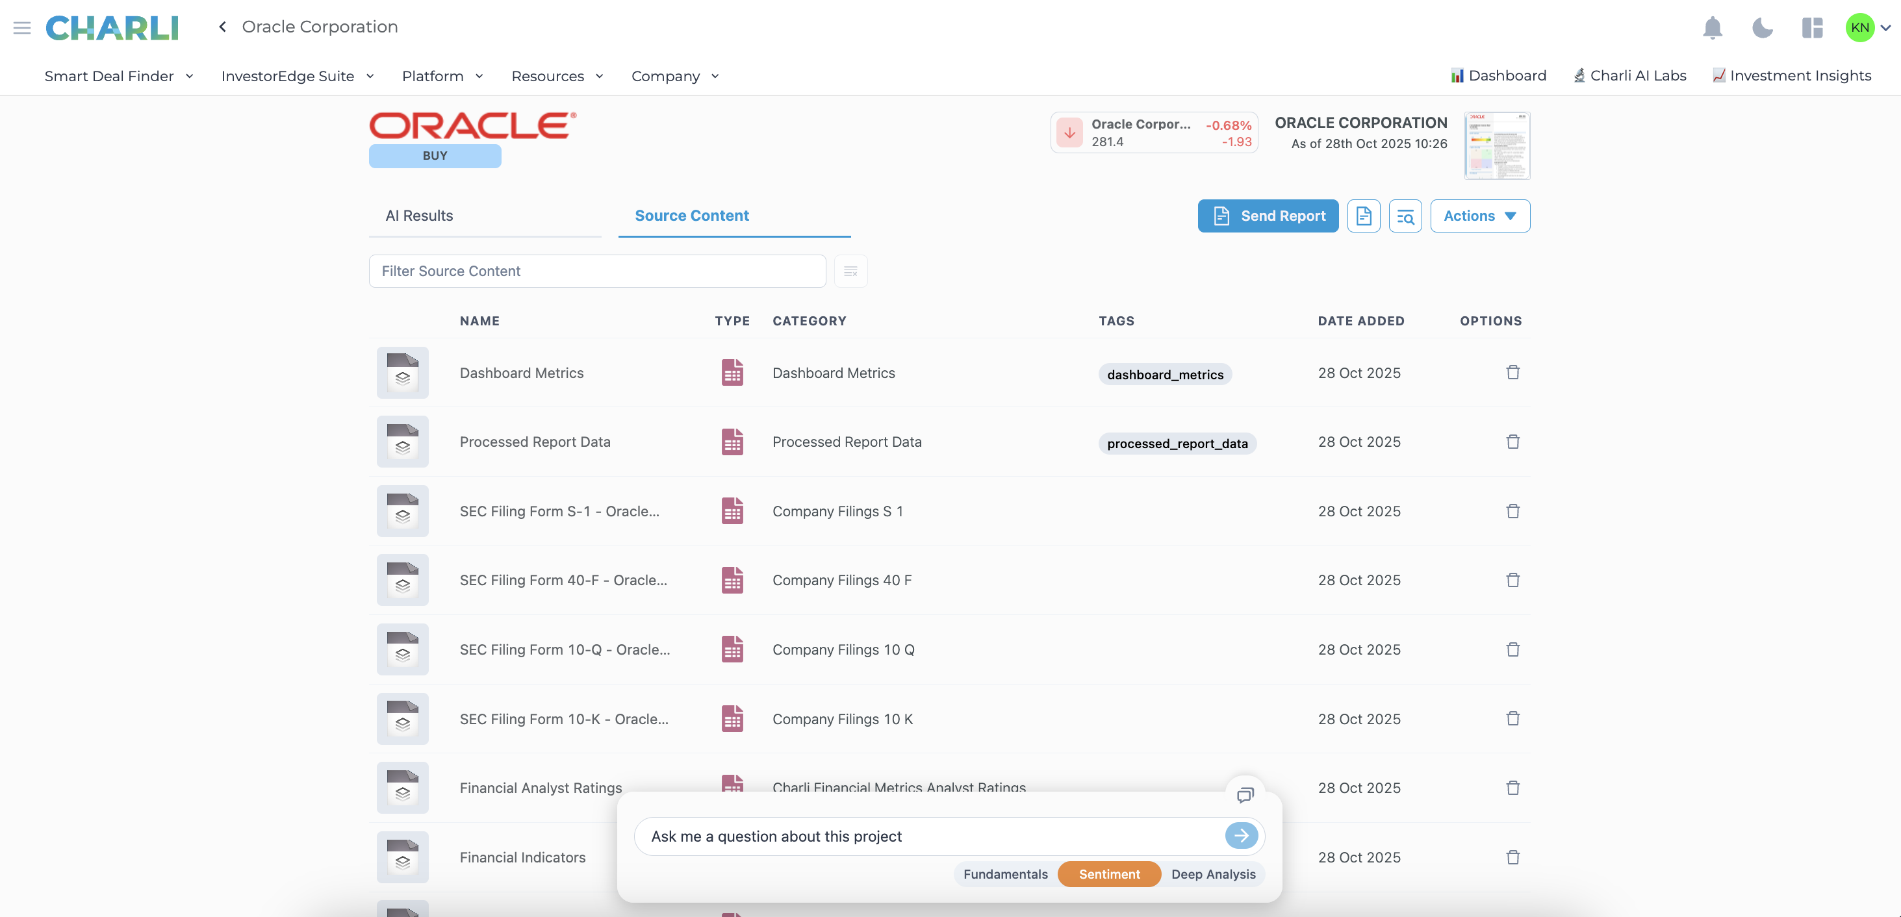The height and width of the screenshot is (917, 1901).
Task: Delete the SEC Filing Form S-1 row
Action: [x=1512, y=510]
